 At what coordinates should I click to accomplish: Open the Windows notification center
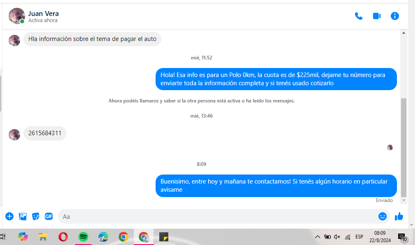tap(402, 237)
